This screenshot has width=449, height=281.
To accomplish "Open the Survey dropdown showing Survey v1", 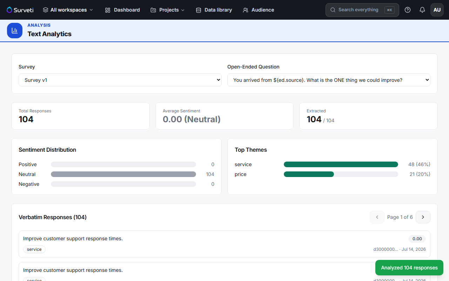I will pos(120,80).
